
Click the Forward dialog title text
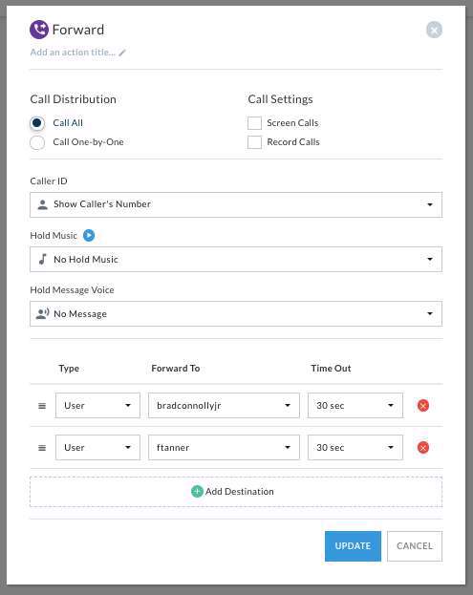[77, 30]
